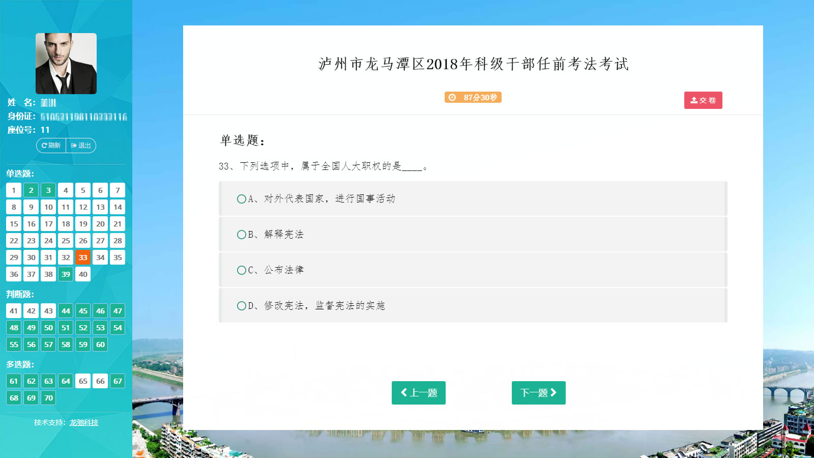Go to answered question 39
Viewport: 814px width, 458px height.
click(x=66, y=274)
